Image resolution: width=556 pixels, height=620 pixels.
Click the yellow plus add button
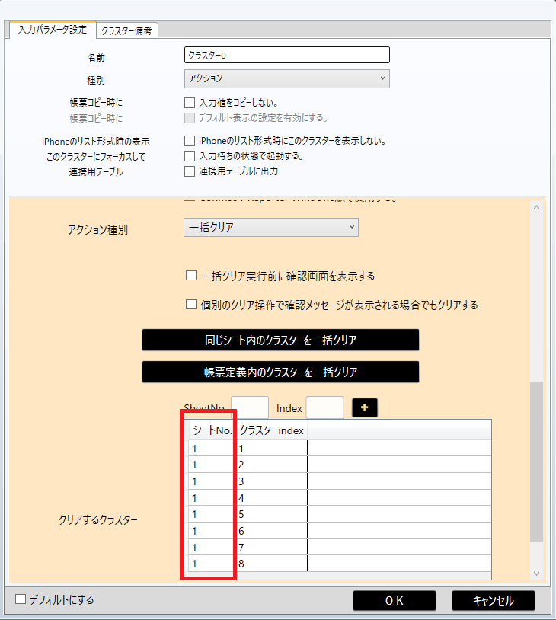[x=365, y=408]
